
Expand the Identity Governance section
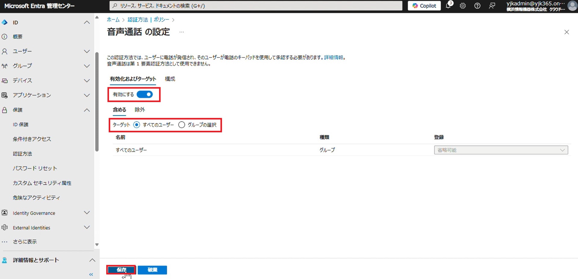[87, 213]
